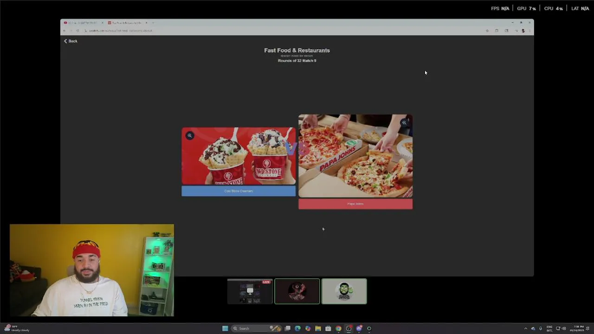Open the browser profile avatar
Screen dimensions: 594x334
click(523, 31)
